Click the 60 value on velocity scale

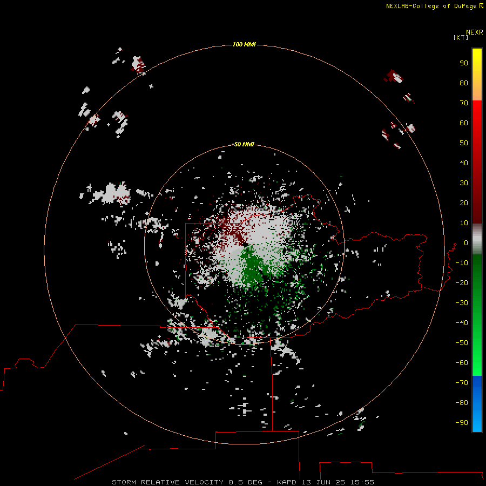point(464,123)
